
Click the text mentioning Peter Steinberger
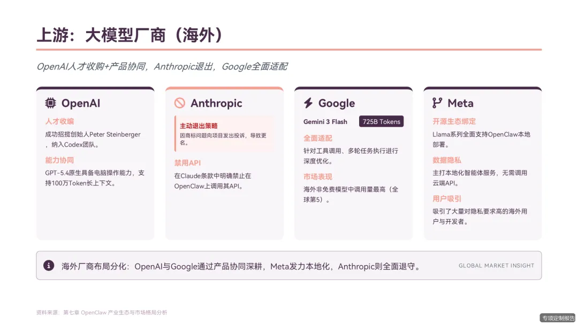93,140
